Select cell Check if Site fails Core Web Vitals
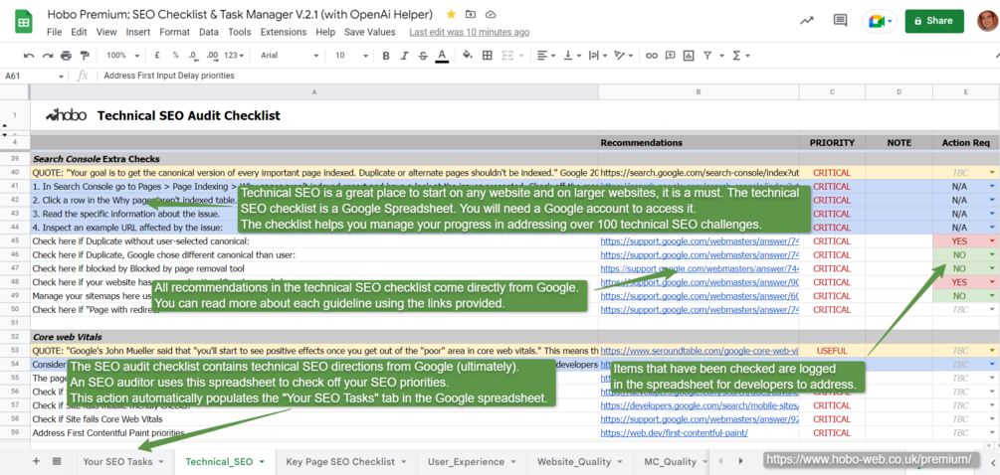The height and width of the screenshot is (475, 1000). pos(314,419)
